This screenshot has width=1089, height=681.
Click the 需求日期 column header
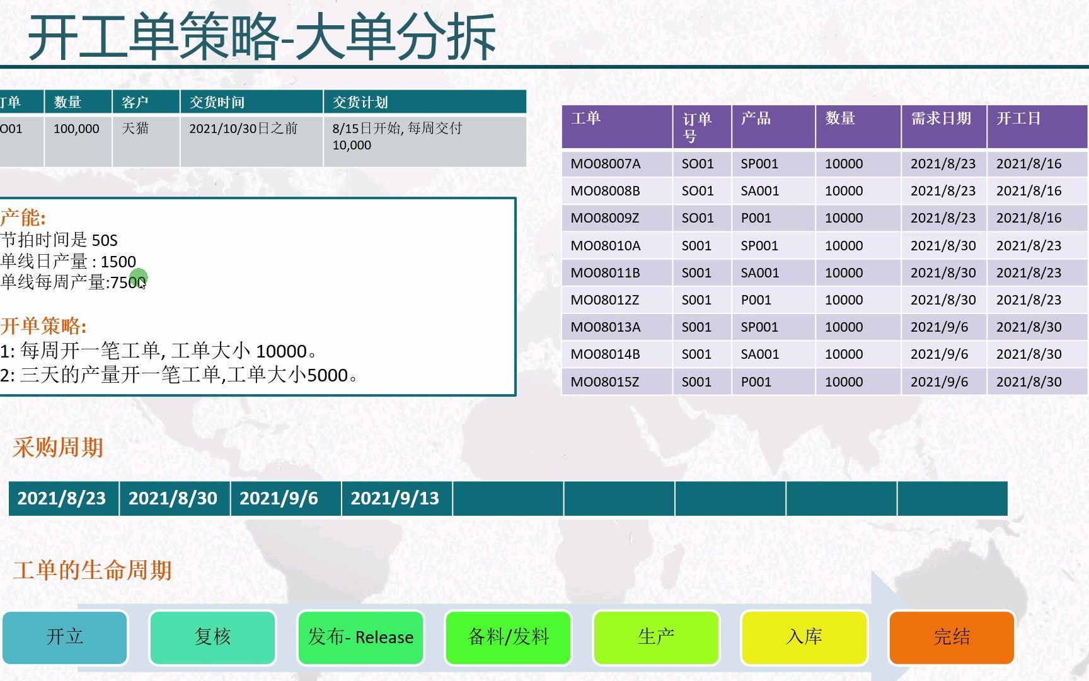click(943, 127)
